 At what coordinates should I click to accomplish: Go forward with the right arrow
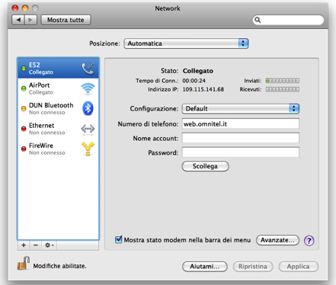[x=30, y=20]
